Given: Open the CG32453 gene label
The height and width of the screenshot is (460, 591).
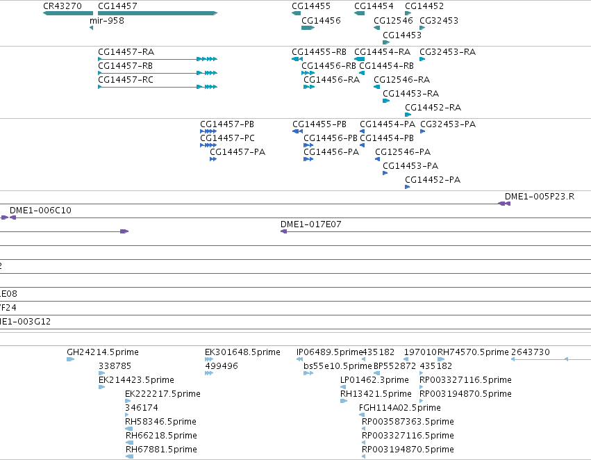Looking at the screenshot, I should 439,21.
